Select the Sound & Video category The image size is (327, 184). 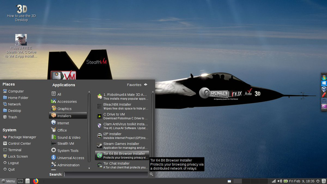(x=67, y=137)
